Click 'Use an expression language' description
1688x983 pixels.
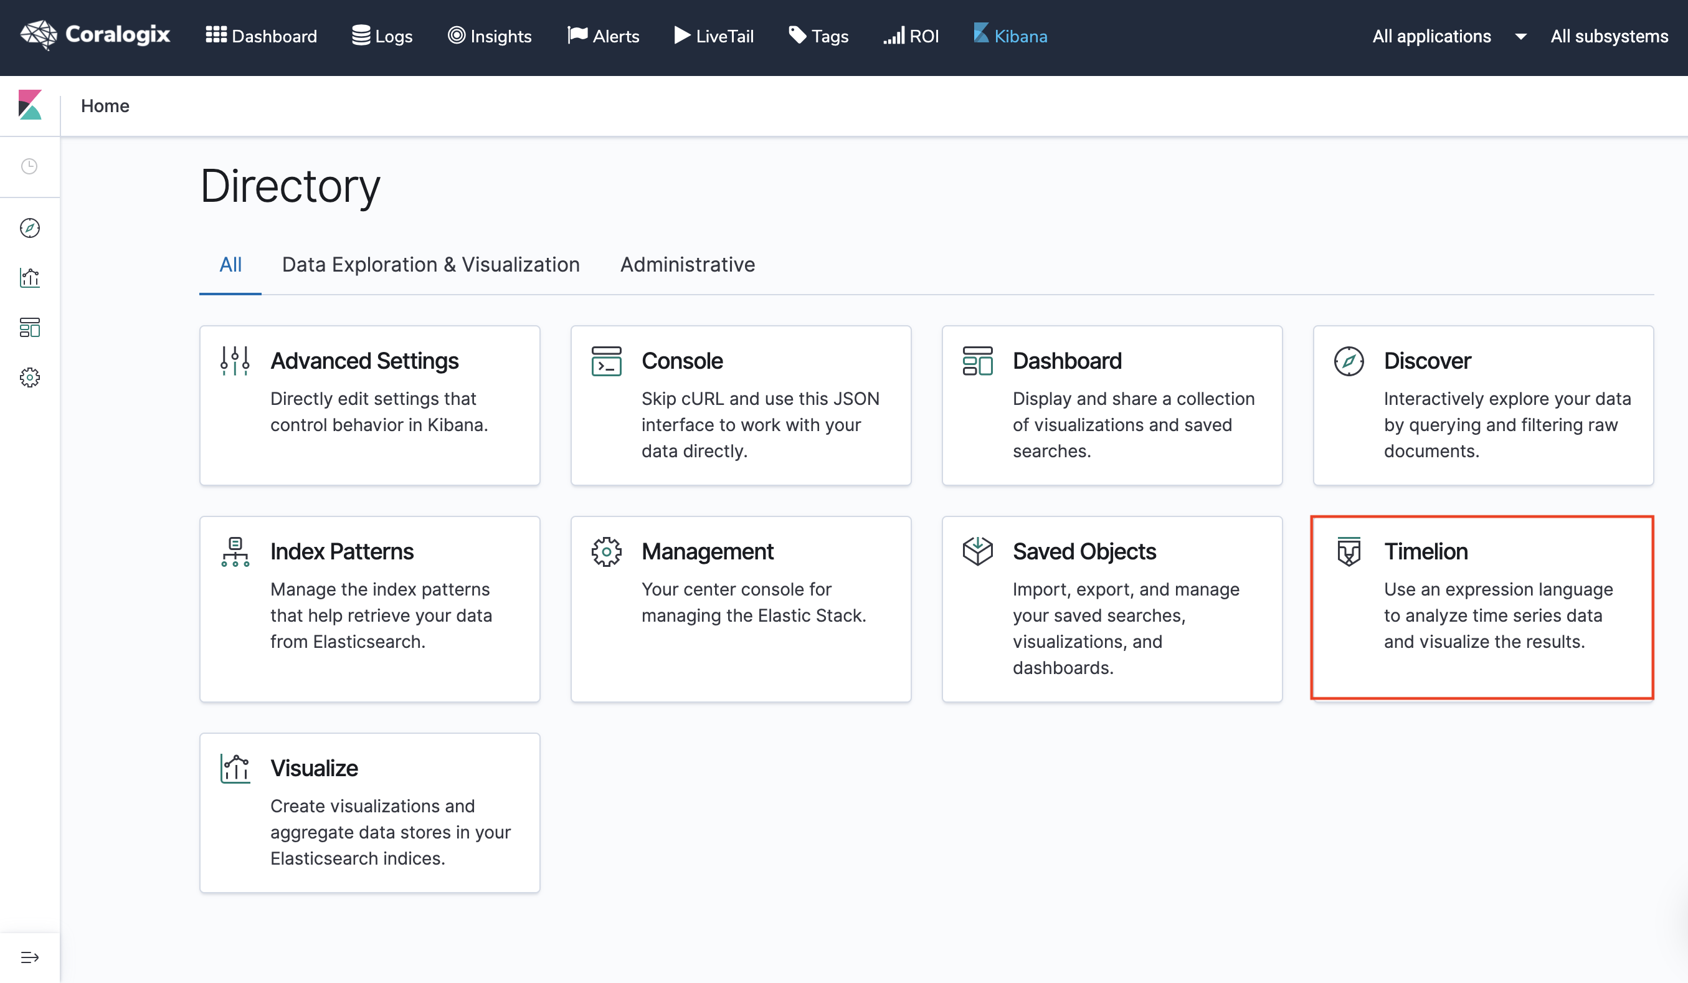pyautogui.click(x=1499, y=615)
